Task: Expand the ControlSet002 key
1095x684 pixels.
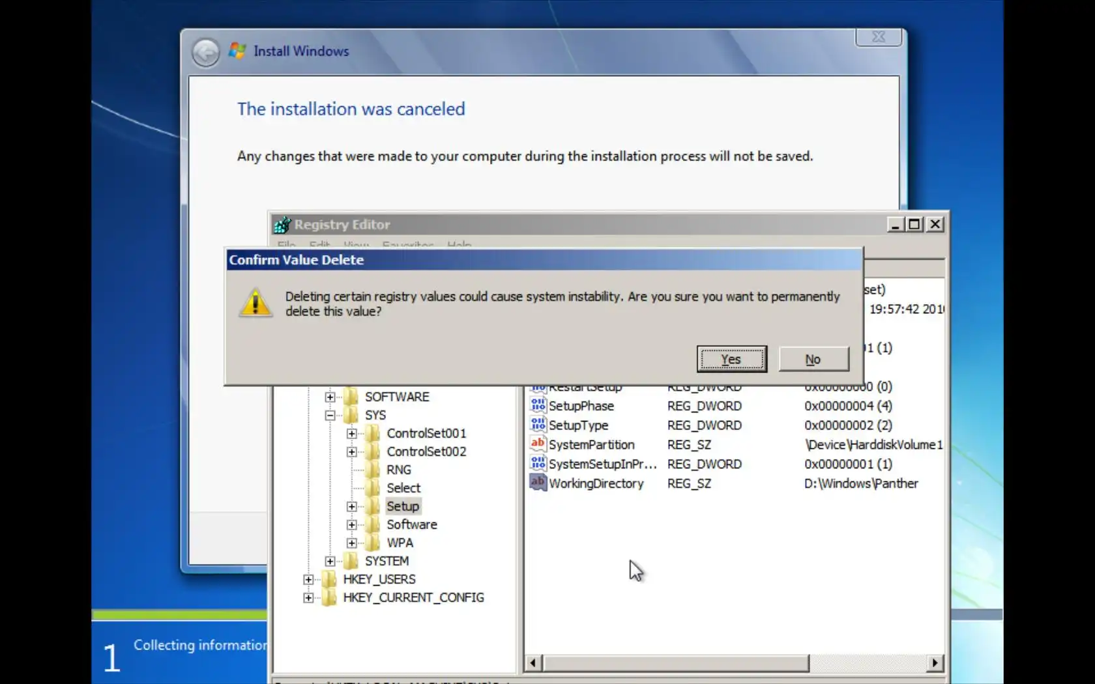Action: (352, 451)
